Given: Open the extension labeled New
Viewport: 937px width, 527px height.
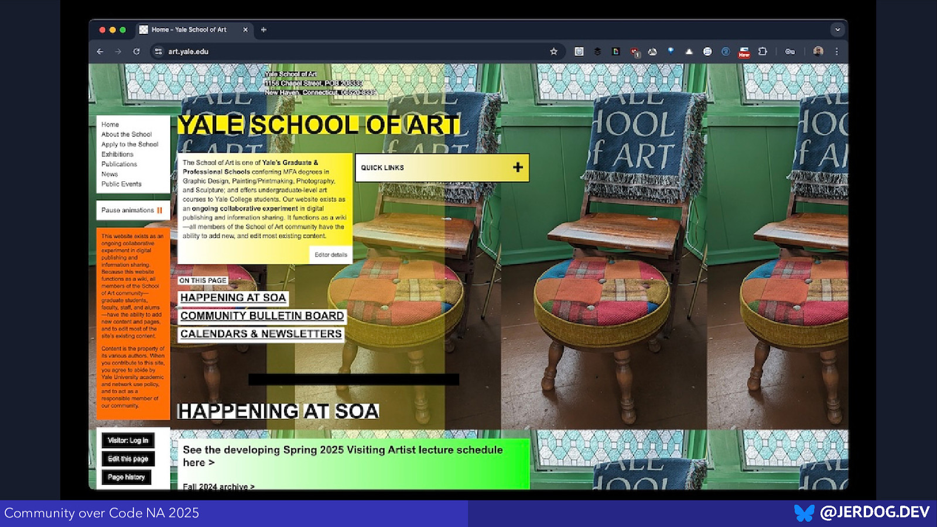Looking at the screenshot, I should click(x=744, y=52).
